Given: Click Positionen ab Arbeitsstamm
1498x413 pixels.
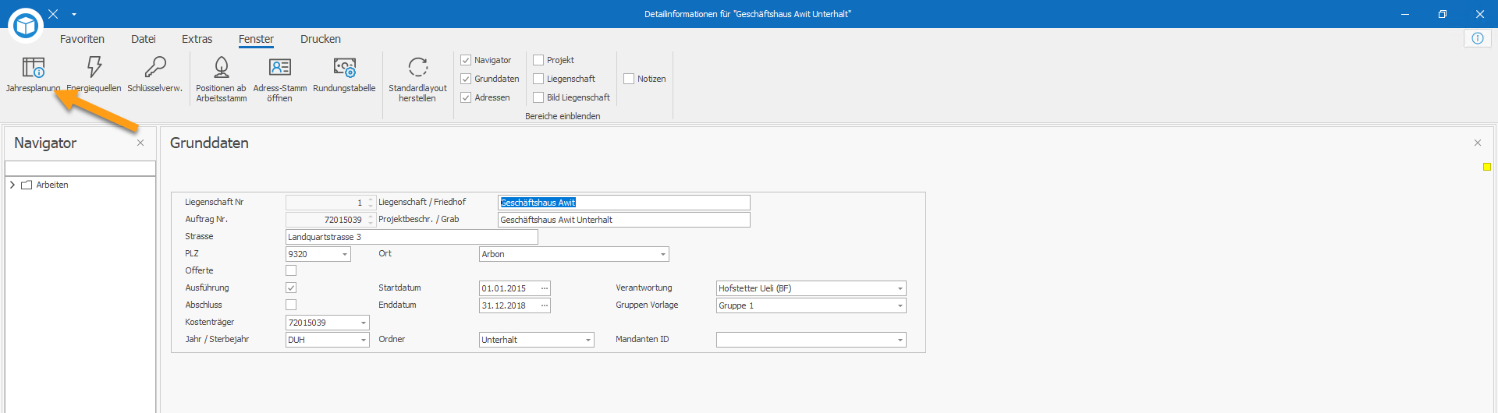Looking at the screenshot, I should tap(221, 79).
